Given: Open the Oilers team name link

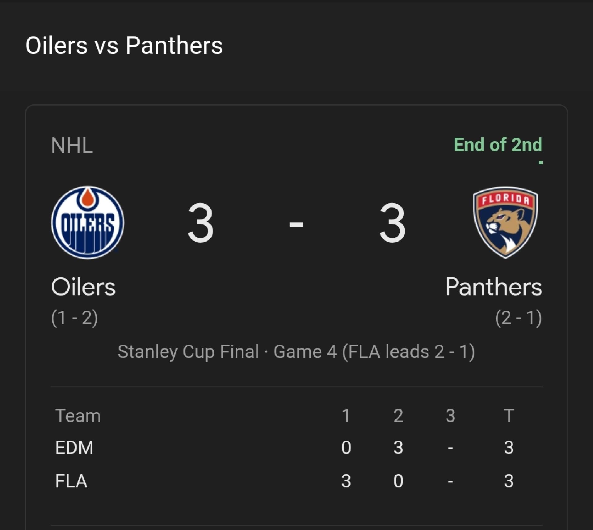Looking at the screenshot, I should (83, 287).
